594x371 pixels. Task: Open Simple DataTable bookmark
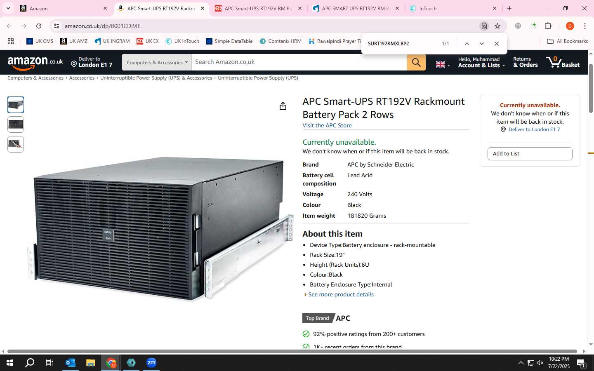[x=229, y=41]
